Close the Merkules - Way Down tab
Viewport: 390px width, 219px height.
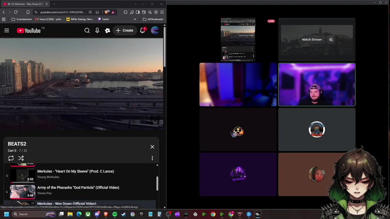tap(47, 4)
